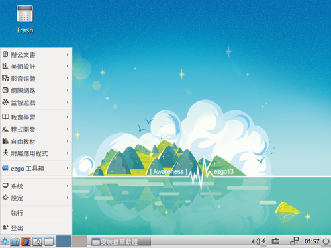Switch to the second workspace in the pager
This screenshot has width=331, height=248.
[x=79, y=241]
